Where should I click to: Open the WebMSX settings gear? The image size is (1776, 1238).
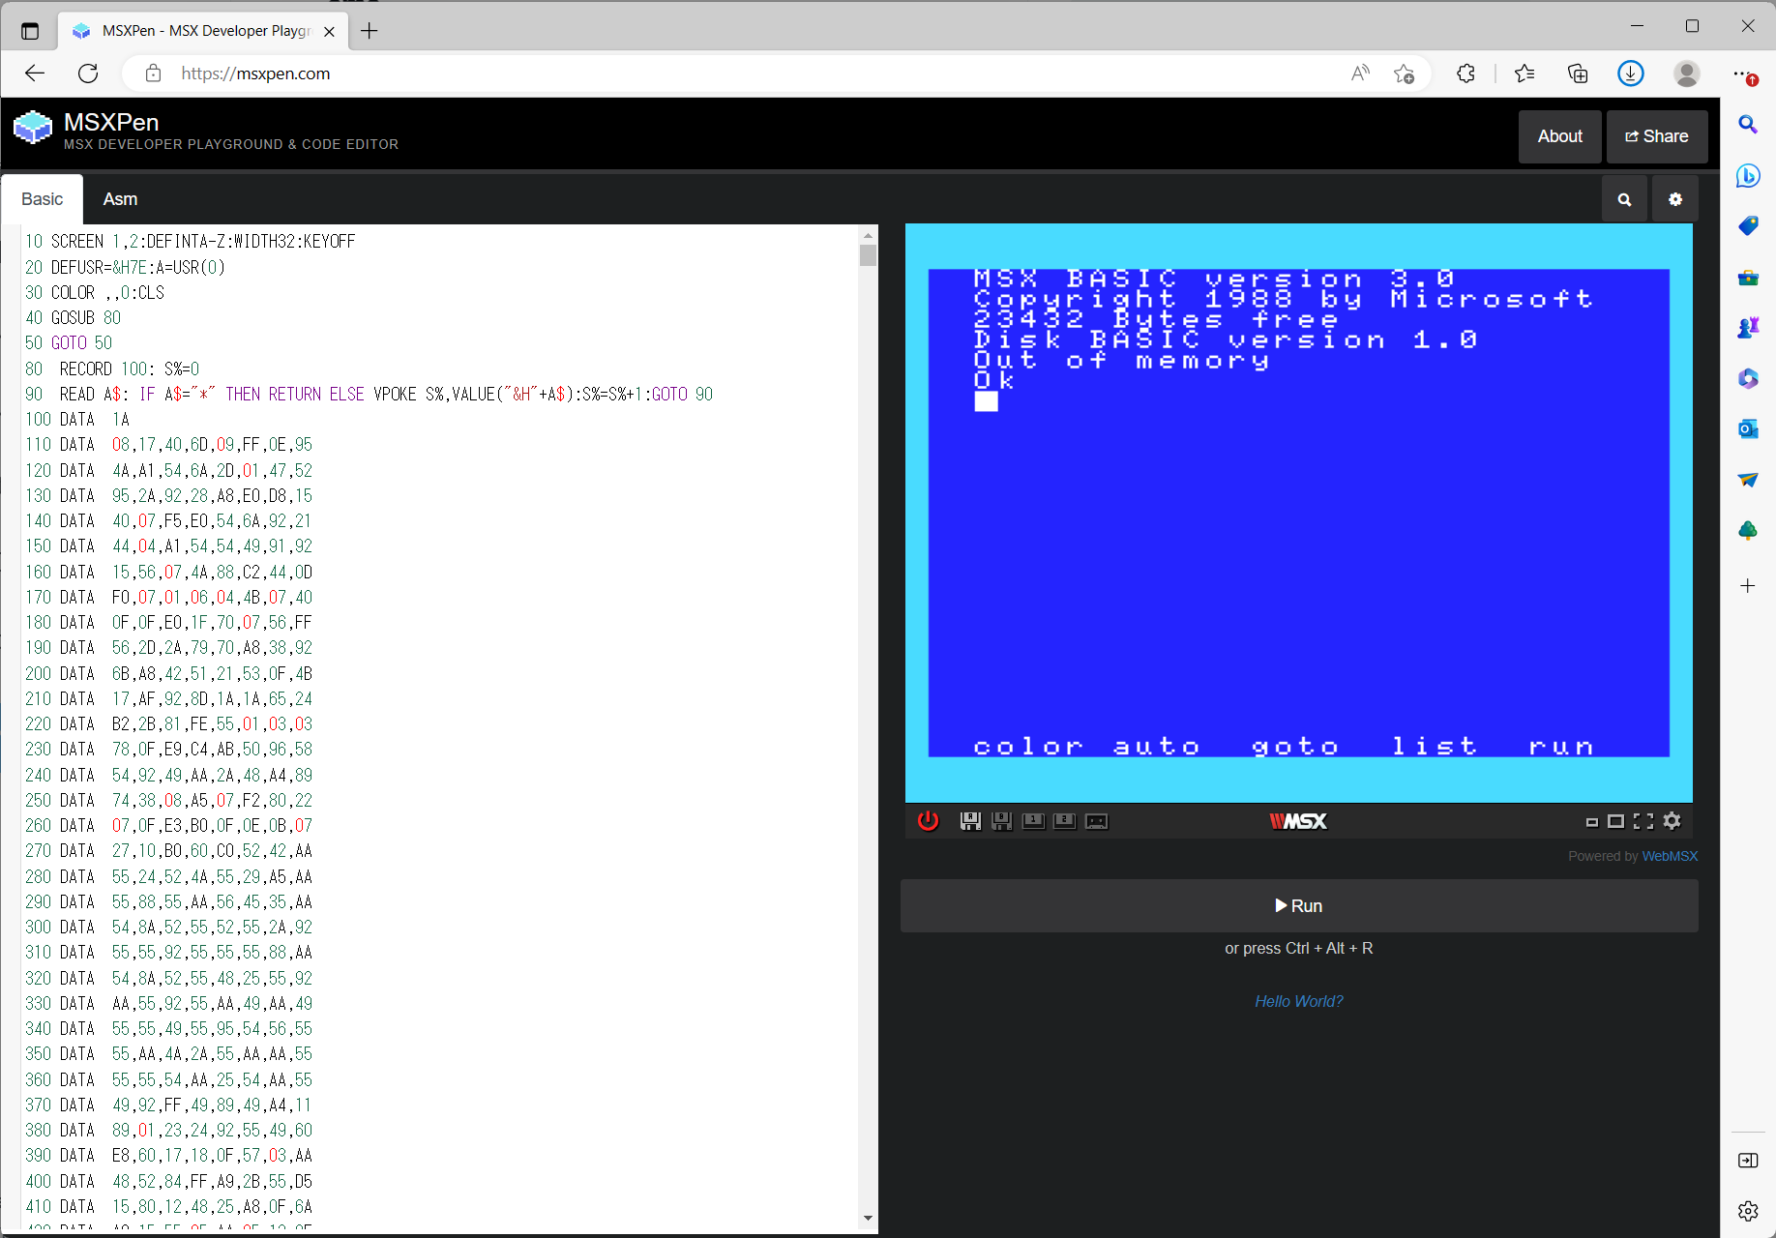pos(1672,821)
